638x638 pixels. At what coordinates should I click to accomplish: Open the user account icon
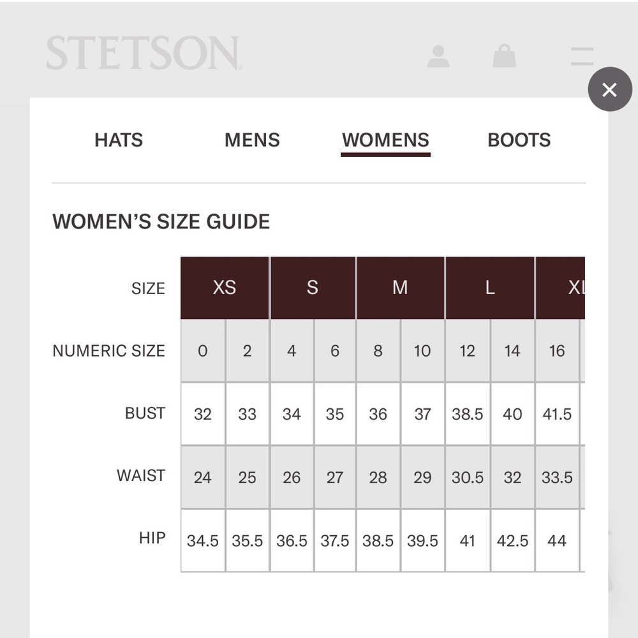coord(438,56)
